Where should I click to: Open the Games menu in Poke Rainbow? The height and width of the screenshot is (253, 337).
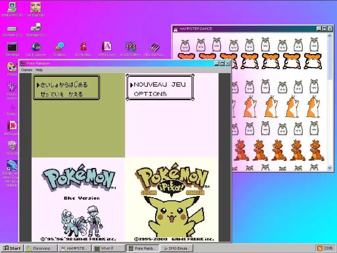[27, 70]
